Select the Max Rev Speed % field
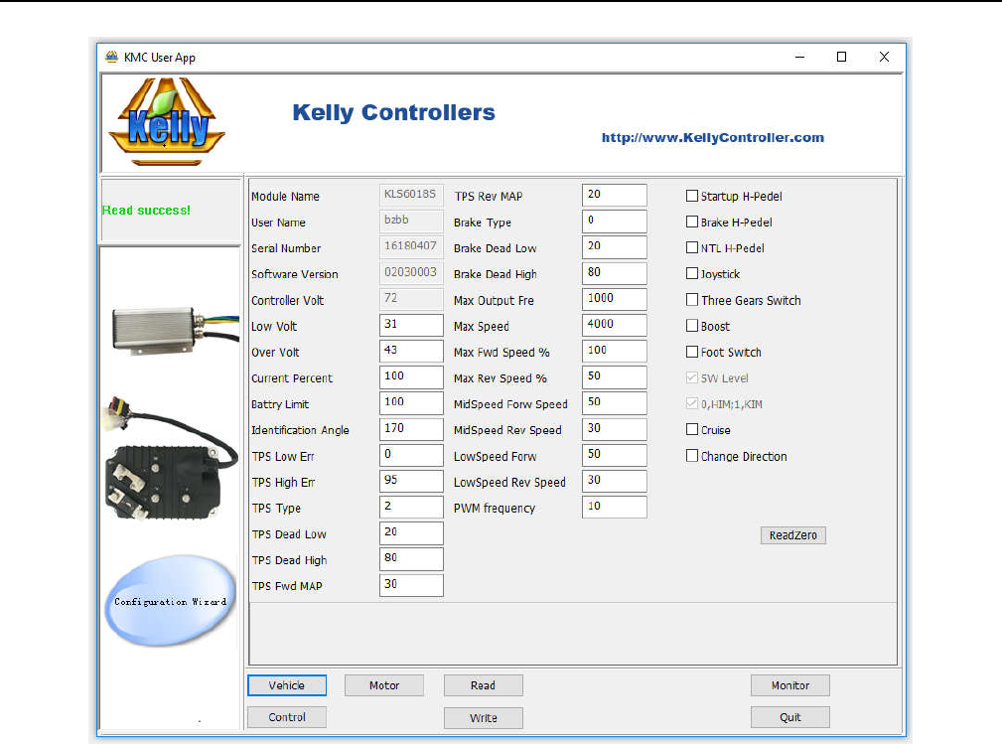The height and width of the screenshot is (744, 1002). coord(614,377)
